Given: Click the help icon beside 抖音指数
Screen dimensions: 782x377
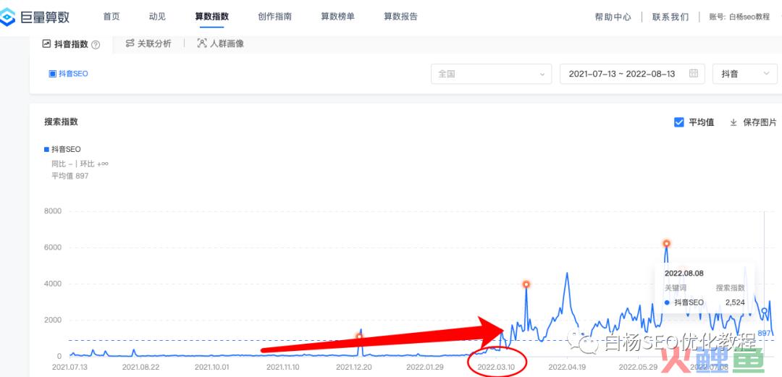Looking at the screenshot, I should (x=96, y=45).
